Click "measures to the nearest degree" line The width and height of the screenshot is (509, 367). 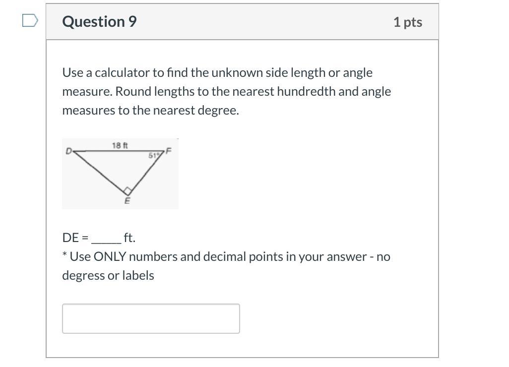(x=150, y=111)
